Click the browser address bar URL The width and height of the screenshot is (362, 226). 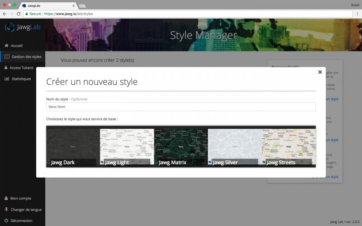coord(69,14)
